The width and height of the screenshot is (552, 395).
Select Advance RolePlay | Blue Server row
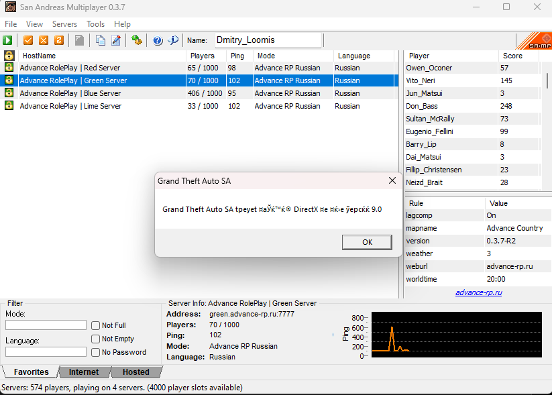point(199,93)
